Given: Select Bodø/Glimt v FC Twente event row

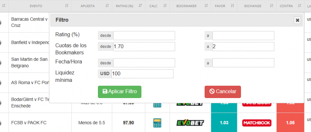Looking at the screenshot, I should click(30, 103).
